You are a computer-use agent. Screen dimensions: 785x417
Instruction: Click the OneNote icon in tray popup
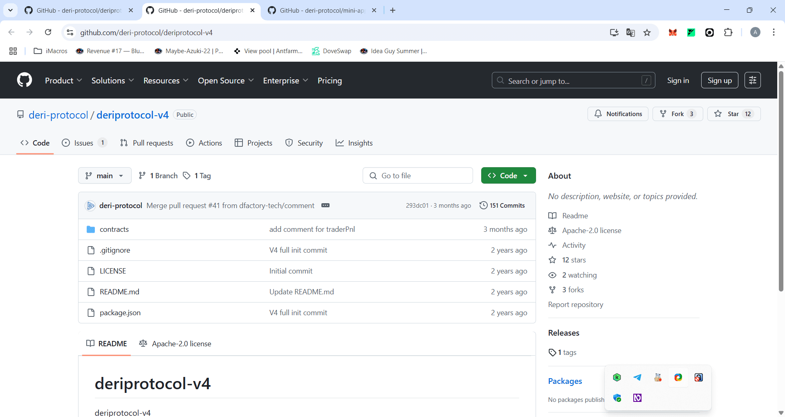637,398
